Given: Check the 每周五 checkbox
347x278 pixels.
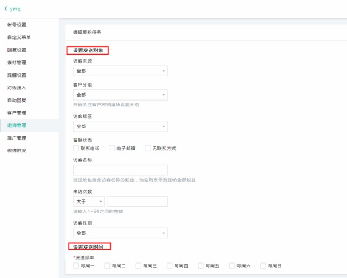Looking at the screenshot, I should [201, 266].
